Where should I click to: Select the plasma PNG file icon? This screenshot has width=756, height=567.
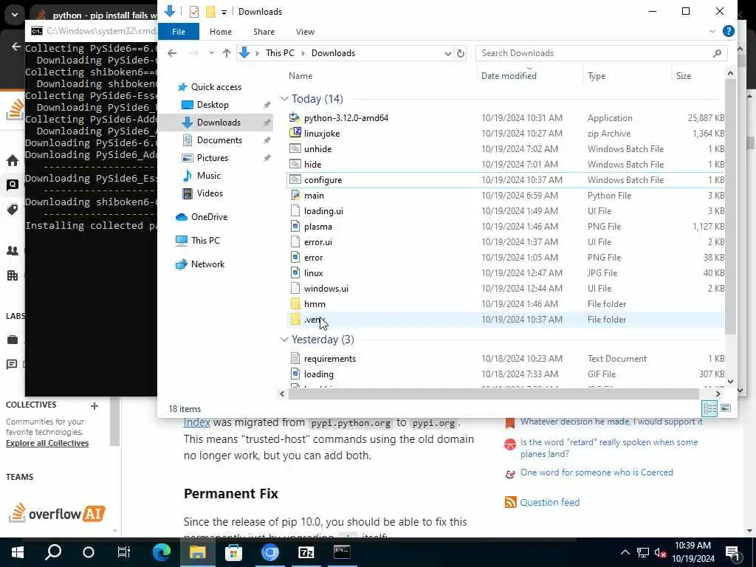(x=295, y=226)
